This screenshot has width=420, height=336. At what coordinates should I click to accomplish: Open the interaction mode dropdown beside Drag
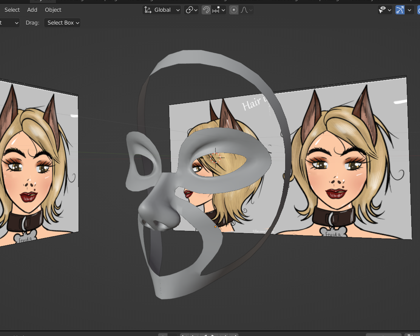(x=9, y=23)
